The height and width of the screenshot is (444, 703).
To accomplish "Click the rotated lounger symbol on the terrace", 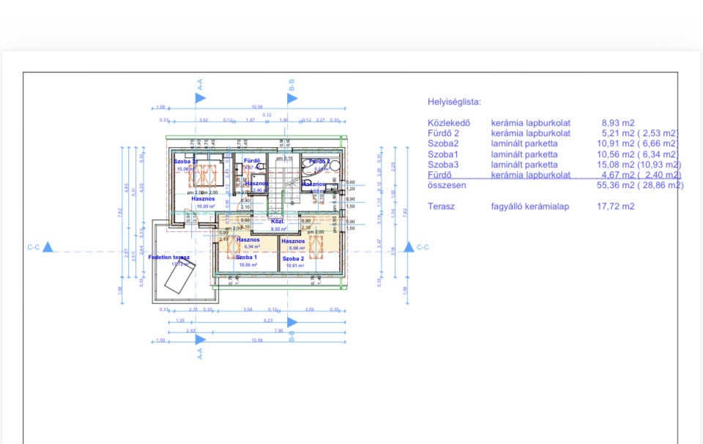I will click(179, 276).
